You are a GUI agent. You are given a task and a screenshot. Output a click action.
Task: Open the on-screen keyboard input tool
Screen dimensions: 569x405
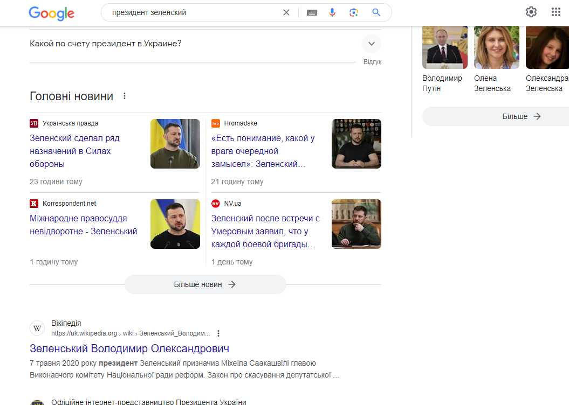[312, 12]
